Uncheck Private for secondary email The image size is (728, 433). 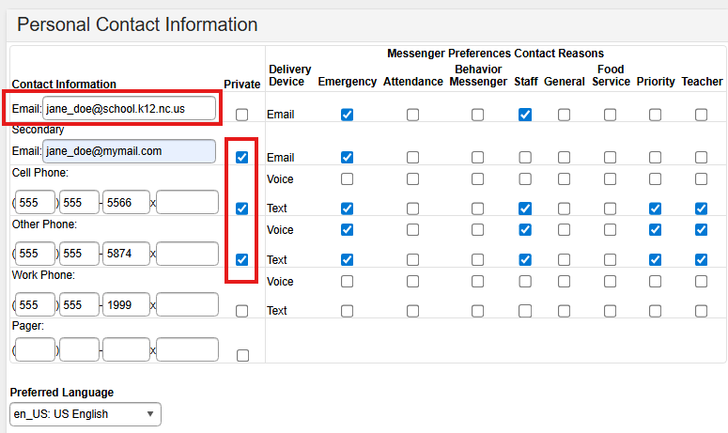tap(242, 158)
